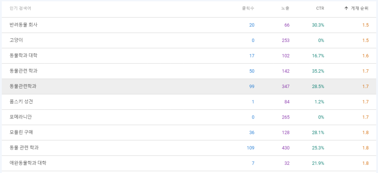This screenshot has height=173, width=378.
Task: Click the 35.2% CTR value cell
Action: 318,71
